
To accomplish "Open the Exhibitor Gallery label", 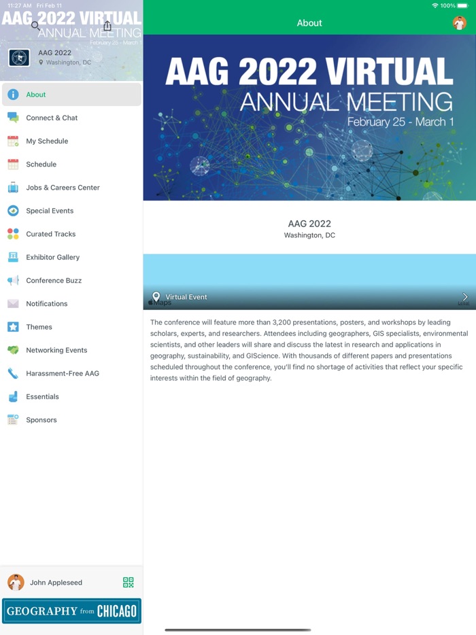I will [52, 257].
